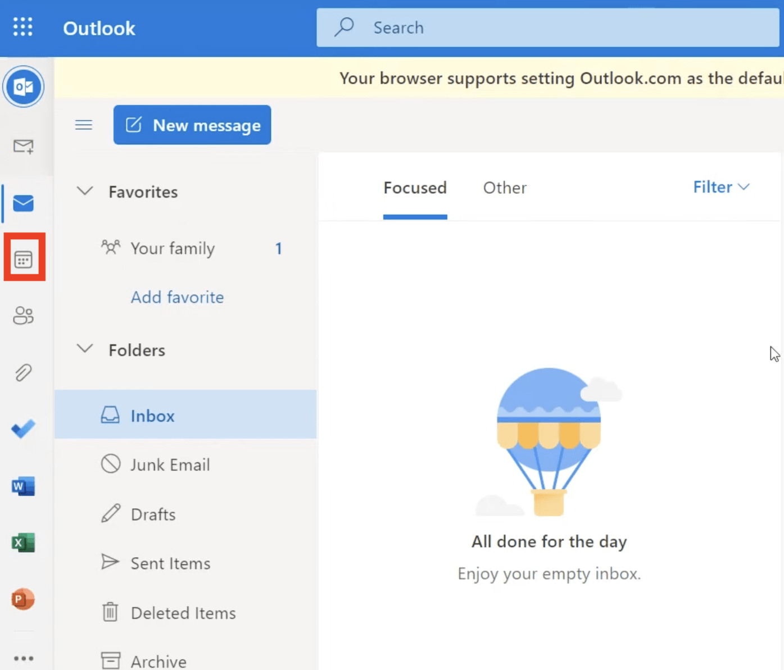
Task: Click the unread count 1 beside Your family
Action: 278,248
